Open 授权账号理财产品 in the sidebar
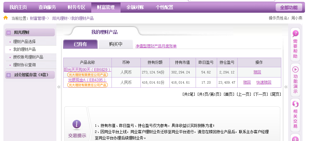The width and height of the screenshot is (314, 141). tap(28, 57)
